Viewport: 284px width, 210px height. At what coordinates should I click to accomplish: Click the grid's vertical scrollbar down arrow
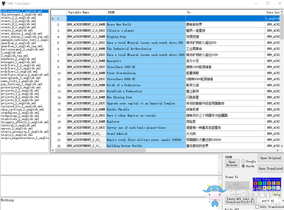282,146
